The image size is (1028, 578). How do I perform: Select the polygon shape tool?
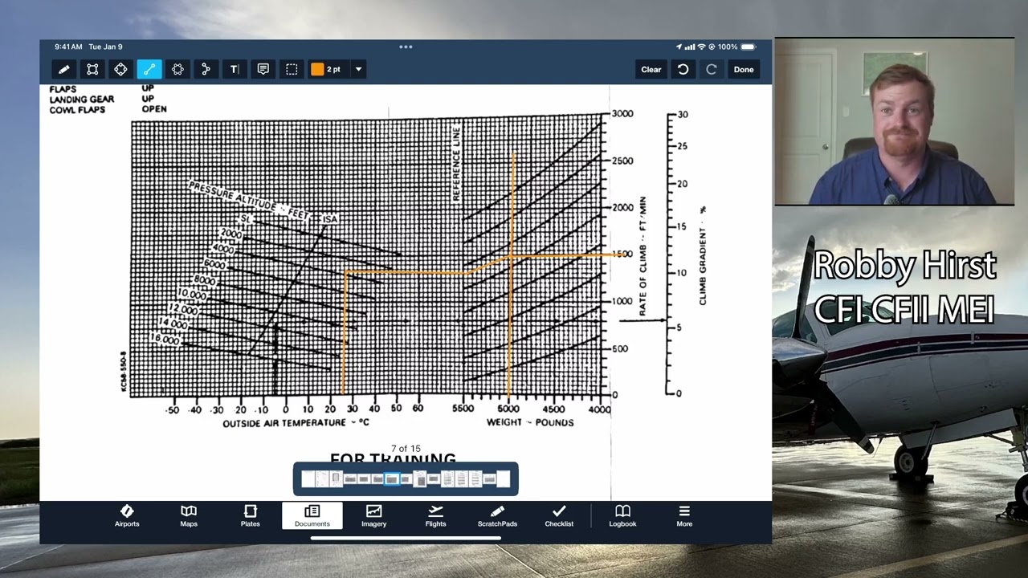click(x=177, y=69)
